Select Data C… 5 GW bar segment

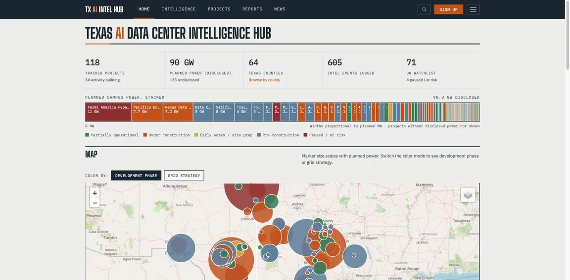203,112
